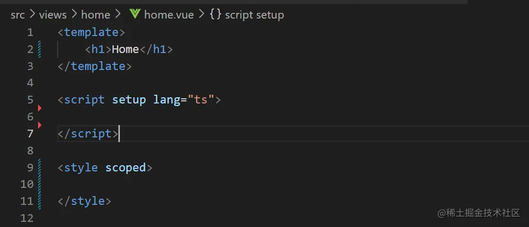The width and height of the screenshot is (529, 227).
Task: Expand chevron after 'src' breadcrumb
Action: (x=32, y=14)
